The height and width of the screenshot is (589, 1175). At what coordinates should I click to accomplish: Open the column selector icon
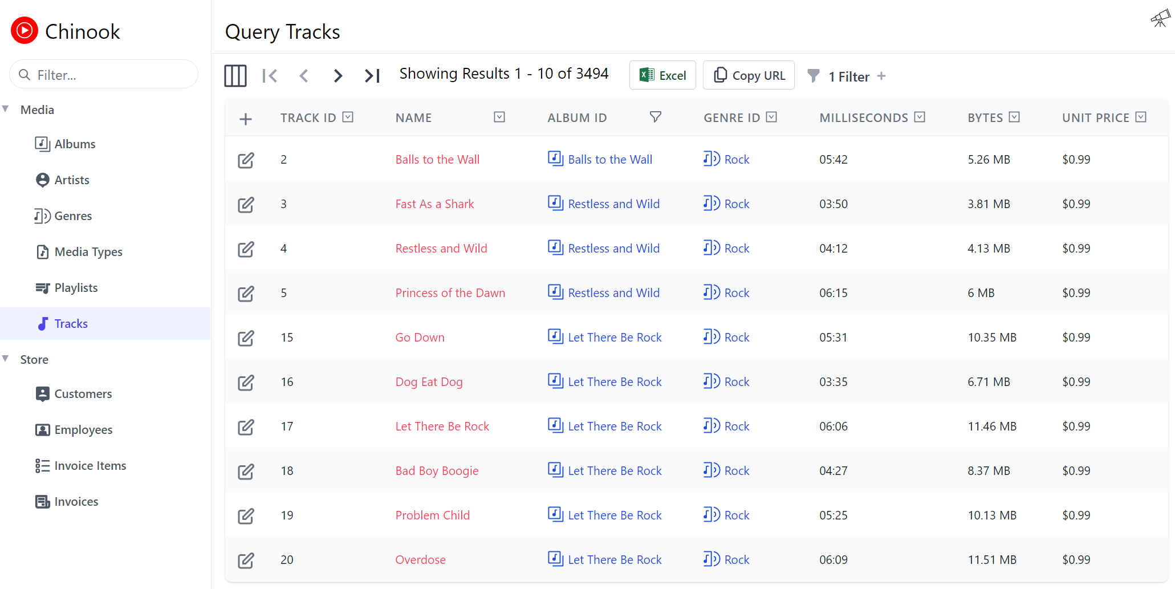[235, 75]
